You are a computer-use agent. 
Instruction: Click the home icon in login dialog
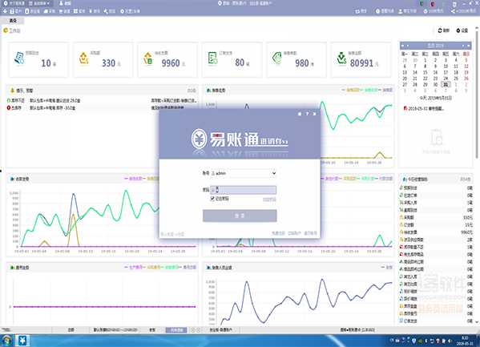(x=300, y=114)
